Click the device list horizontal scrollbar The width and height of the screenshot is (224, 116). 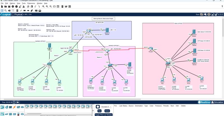pos(34,113)
